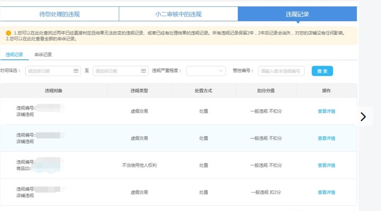Screen dimensions: 381x211
Task: Click the orange info notice icon
Action: 8,33
